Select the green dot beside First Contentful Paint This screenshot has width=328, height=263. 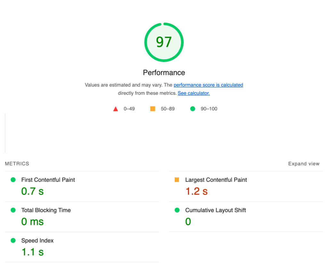pyautogui.click(x=13, y=180)
